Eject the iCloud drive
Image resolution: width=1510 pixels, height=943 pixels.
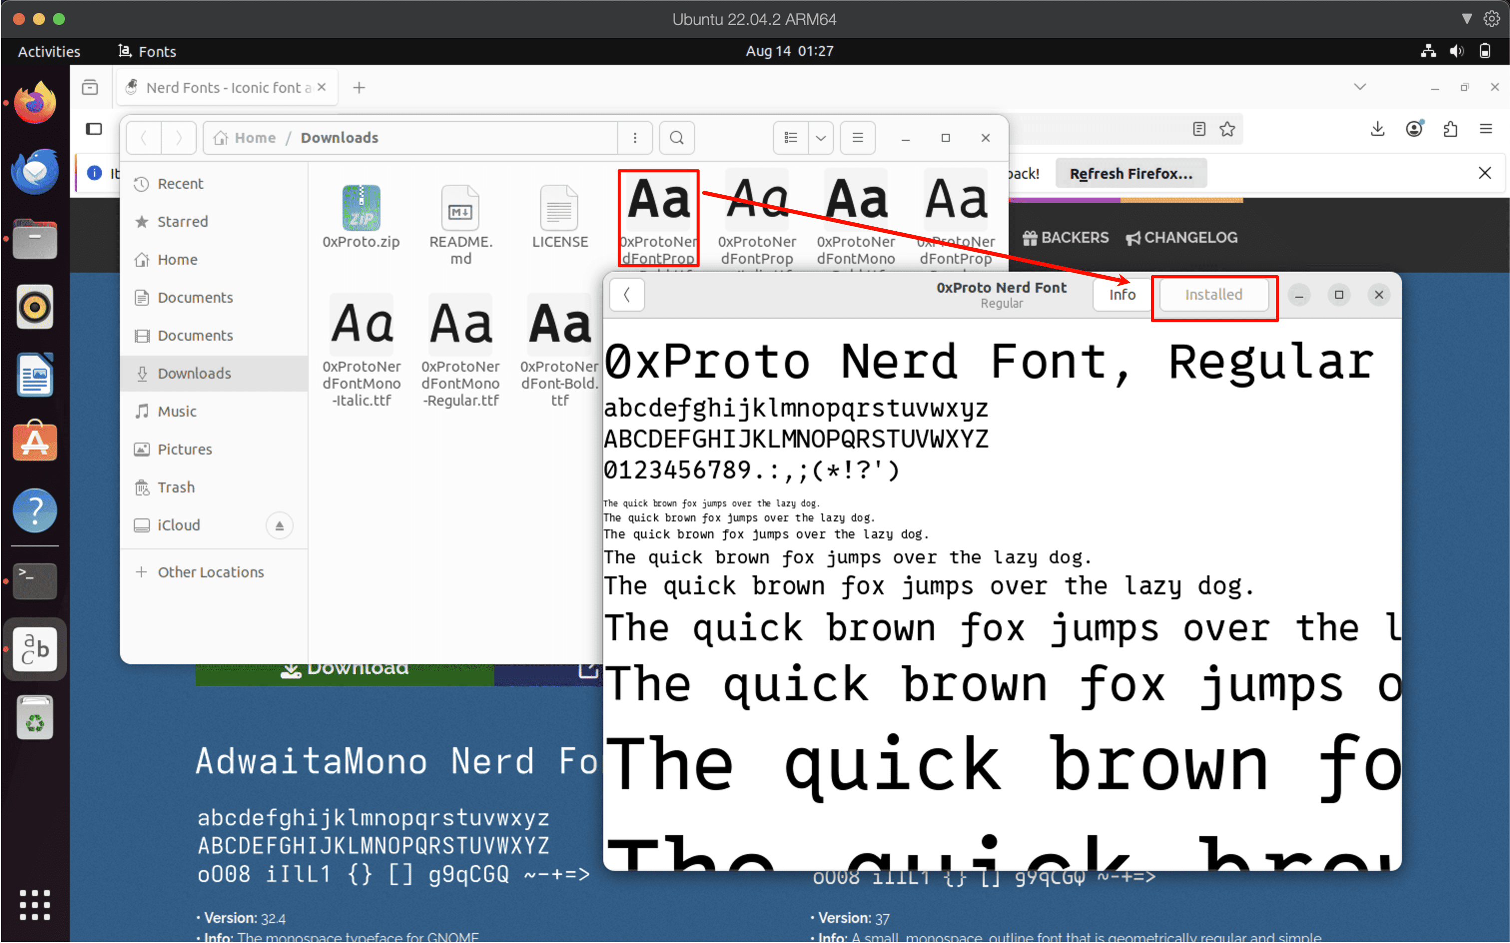coord(279,526)
